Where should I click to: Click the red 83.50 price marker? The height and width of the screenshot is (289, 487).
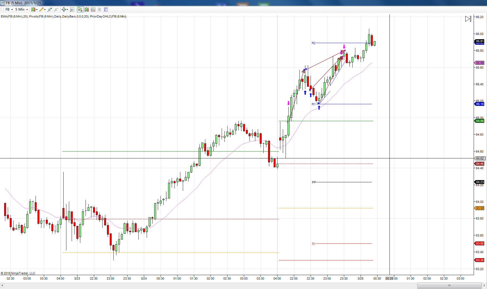(x=480, y=243)
